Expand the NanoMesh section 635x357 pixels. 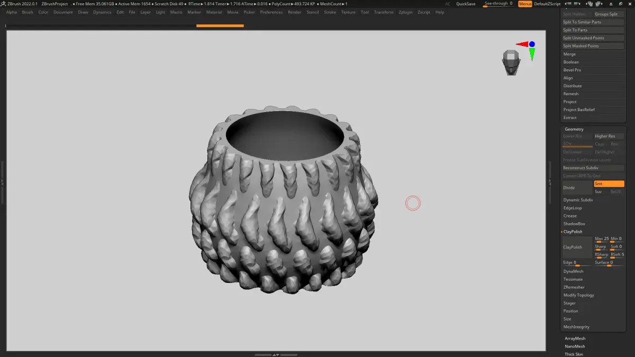coord(575,346)
